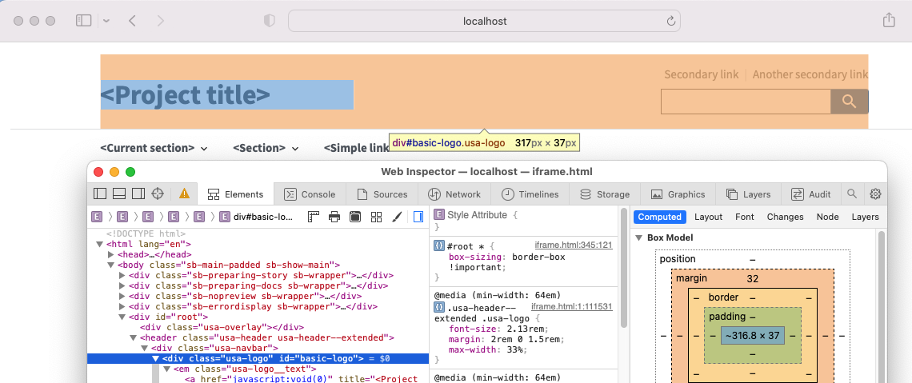Select the usa-overlay div row
912x383 pixels.
coord(258,327)
